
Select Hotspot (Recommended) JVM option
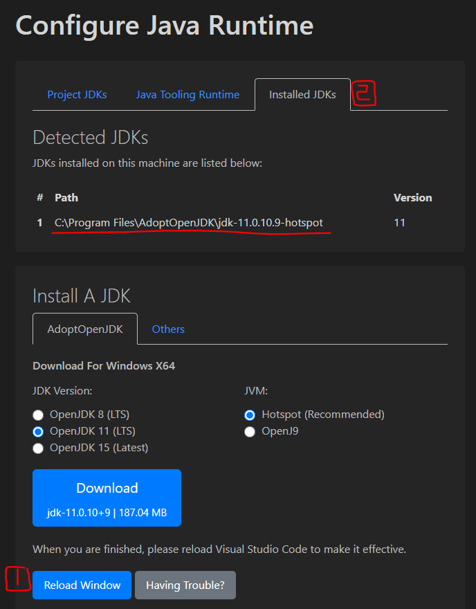[x=250, y=415]
